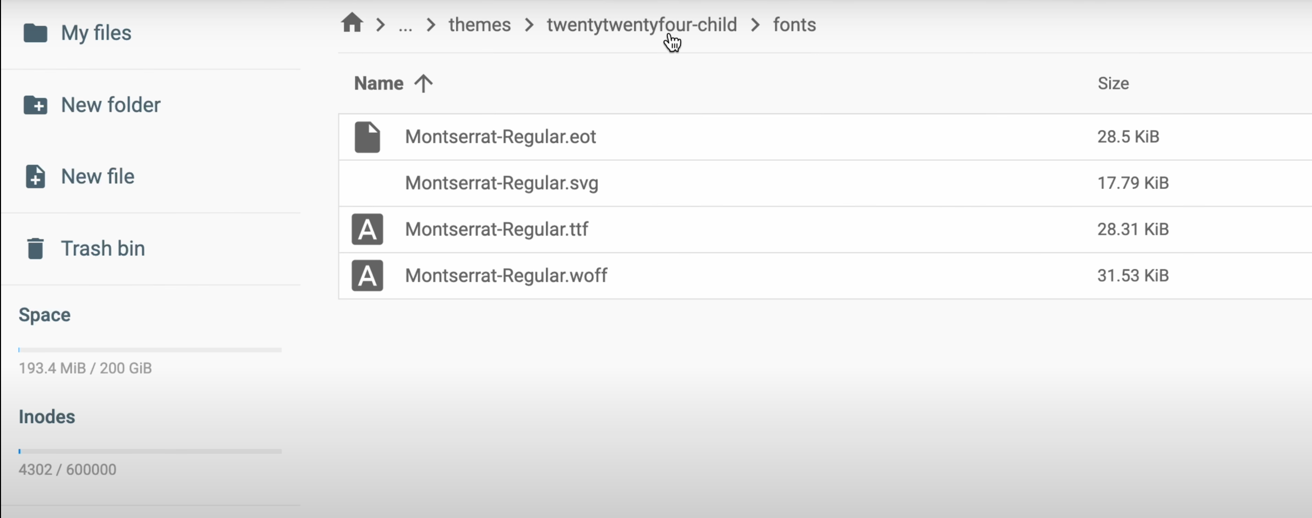Expand the breadcrumb ellipsis path
Image resolution: width=1312 pixels, height=518 pixels.
(405, 25)
